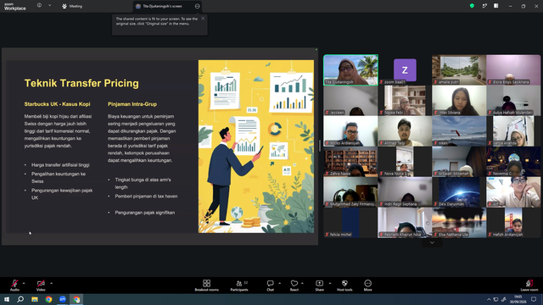This screenshot has width=543, height=305.
Task: Switch to the Meeting tab
Action: click(x=72, y=6)
